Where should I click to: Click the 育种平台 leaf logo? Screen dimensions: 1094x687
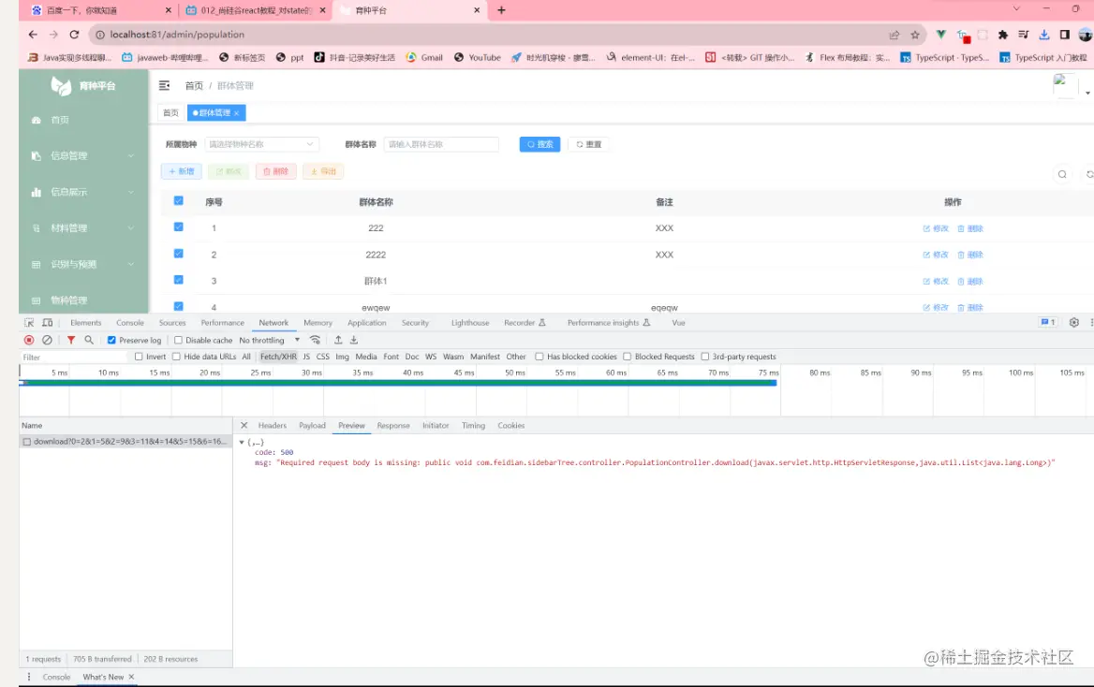[61, 86]
